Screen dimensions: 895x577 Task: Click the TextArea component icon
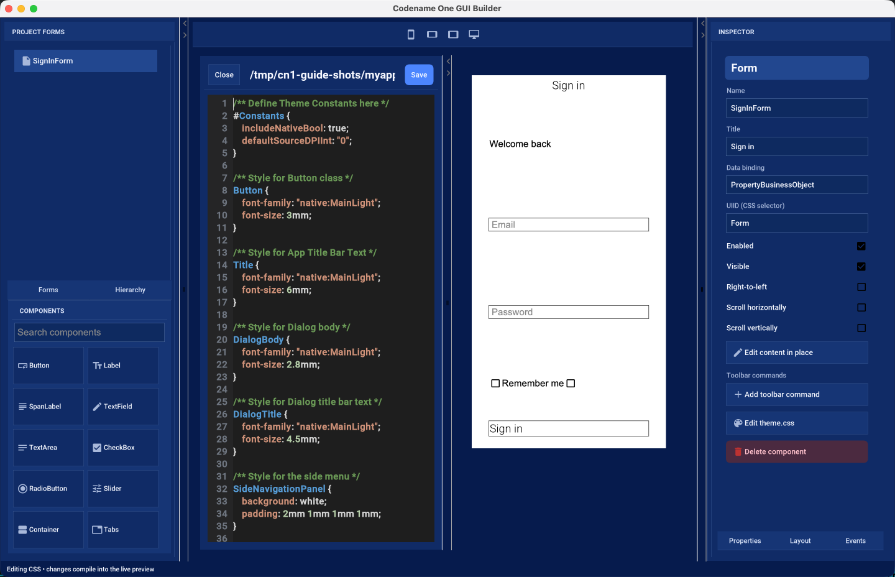pos(22,448)
